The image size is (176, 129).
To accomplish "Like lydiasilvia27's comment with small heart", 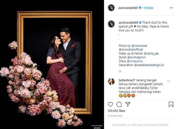I will (169, 81).
